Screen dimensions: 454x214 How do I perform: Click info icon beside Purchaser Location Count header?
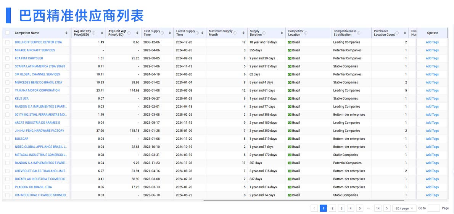(397, 33)
